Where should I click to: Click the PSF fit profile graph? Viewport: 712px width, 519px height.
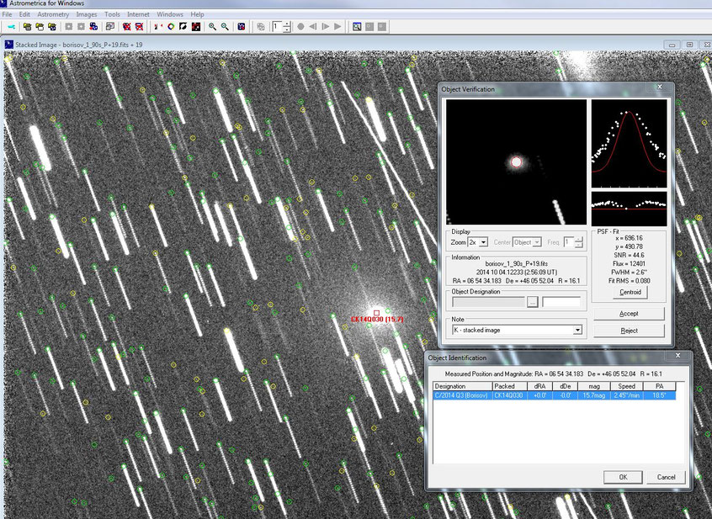(x=629, y=143)
